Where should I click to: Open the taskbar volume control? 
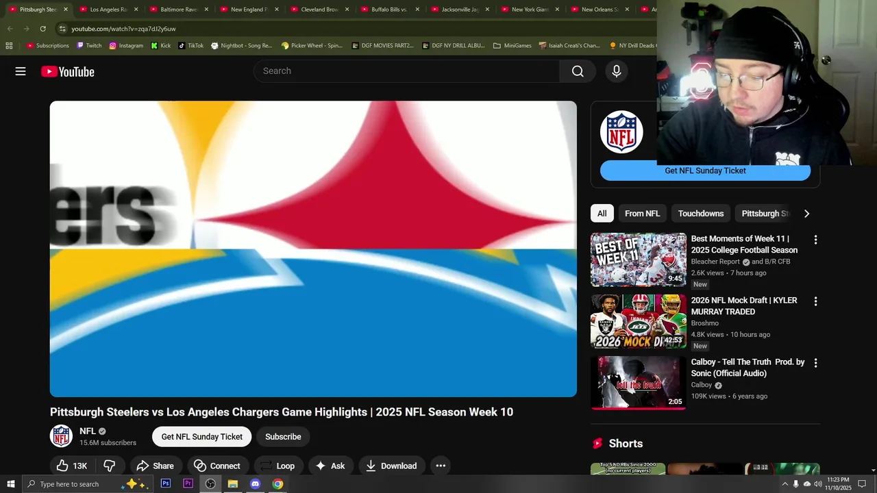817,484
